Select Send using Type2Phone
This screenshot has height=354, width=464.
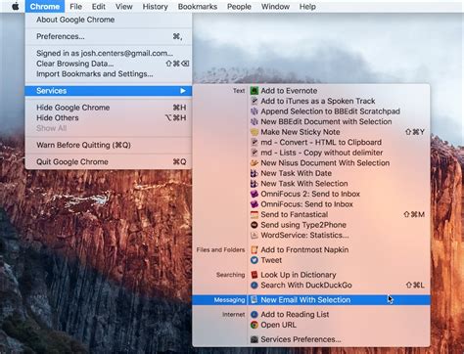pyautogui.click(x=311, y=225)
